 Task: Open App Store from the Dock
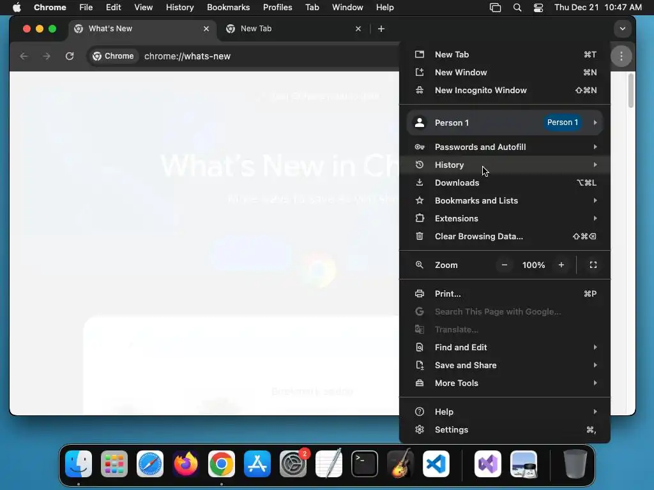pyautogui.click(x=257, y=464)
